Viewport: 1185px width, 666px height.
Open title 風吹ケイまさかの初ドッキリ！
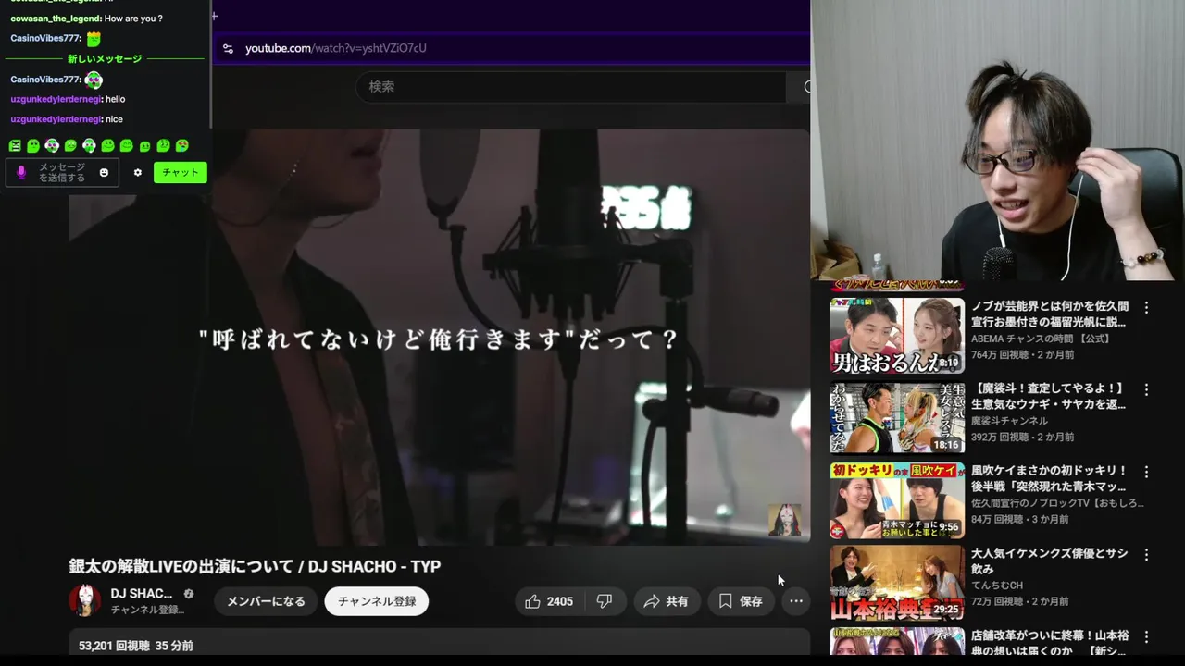click(x=1049, y=478)
